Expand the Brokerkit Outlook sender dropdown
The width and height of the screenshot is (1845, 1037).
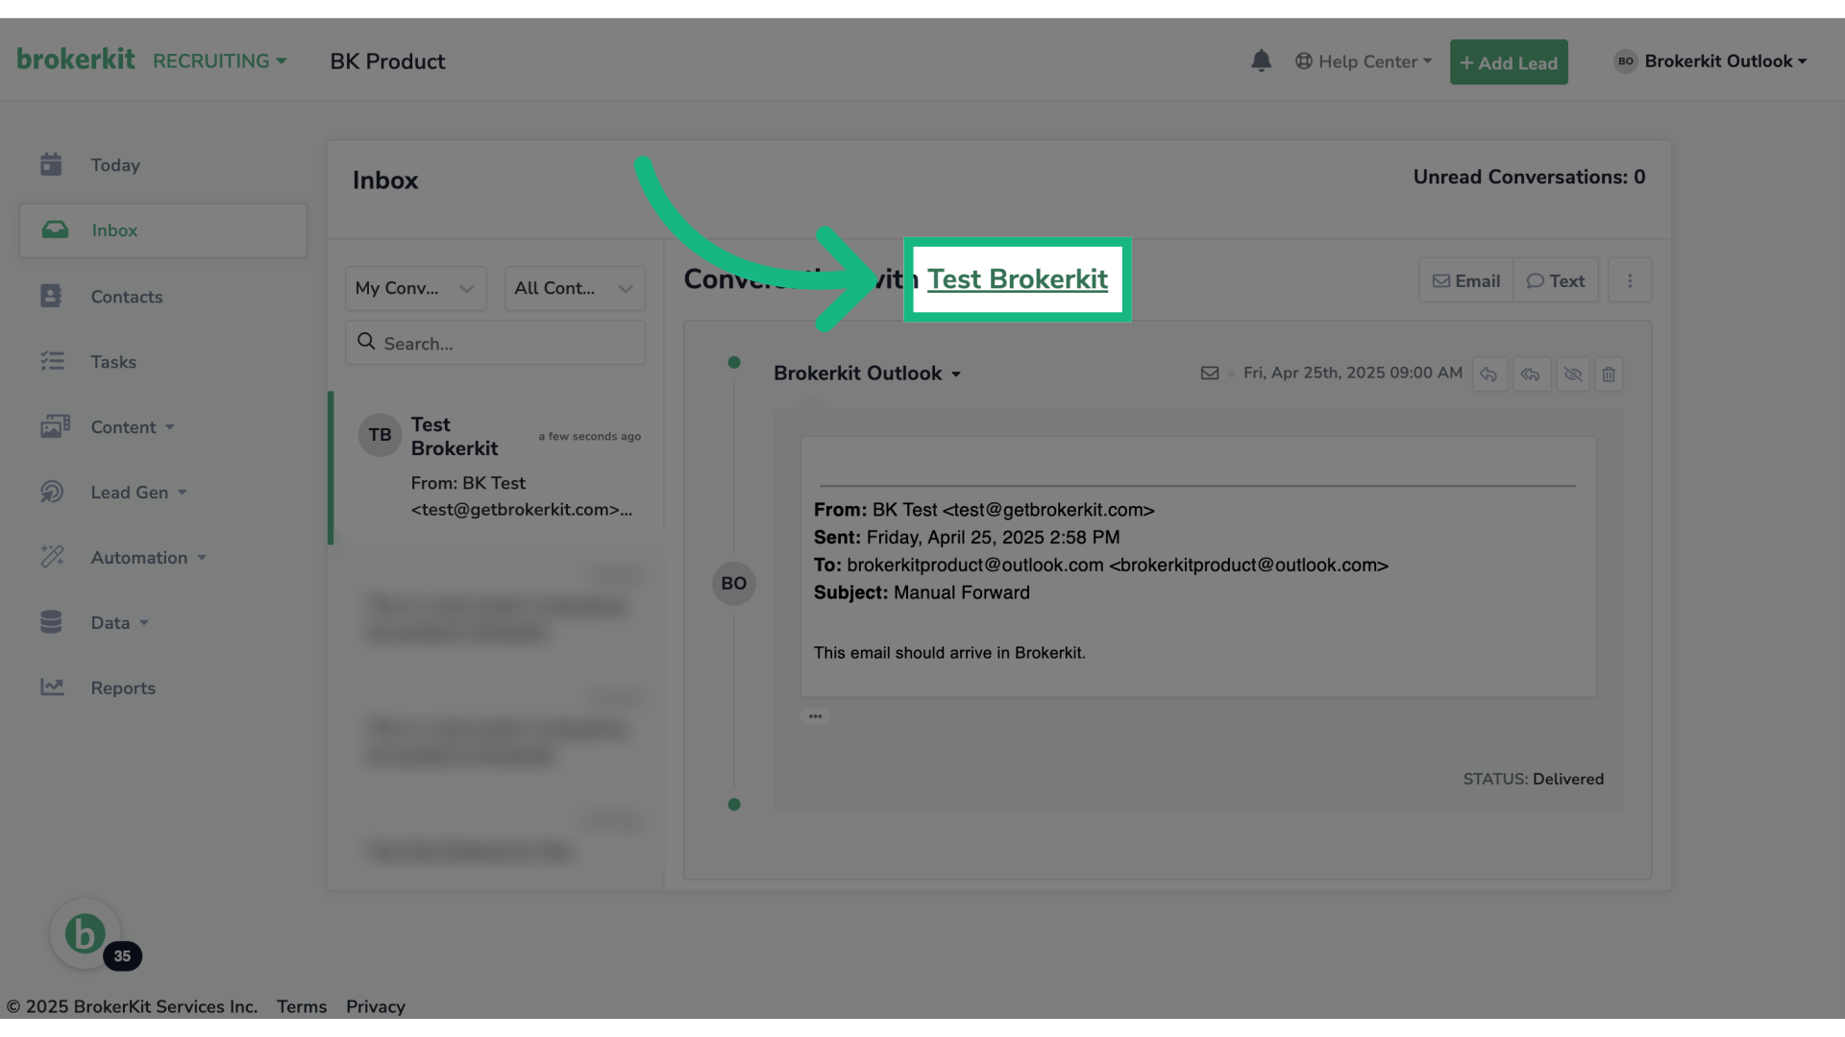pyautogui.click(x=867, y=374)
